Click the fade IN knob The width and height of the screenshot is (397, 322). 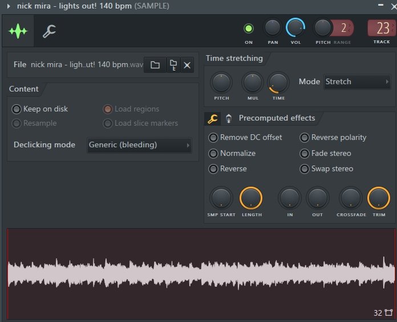tap(290, 198)
